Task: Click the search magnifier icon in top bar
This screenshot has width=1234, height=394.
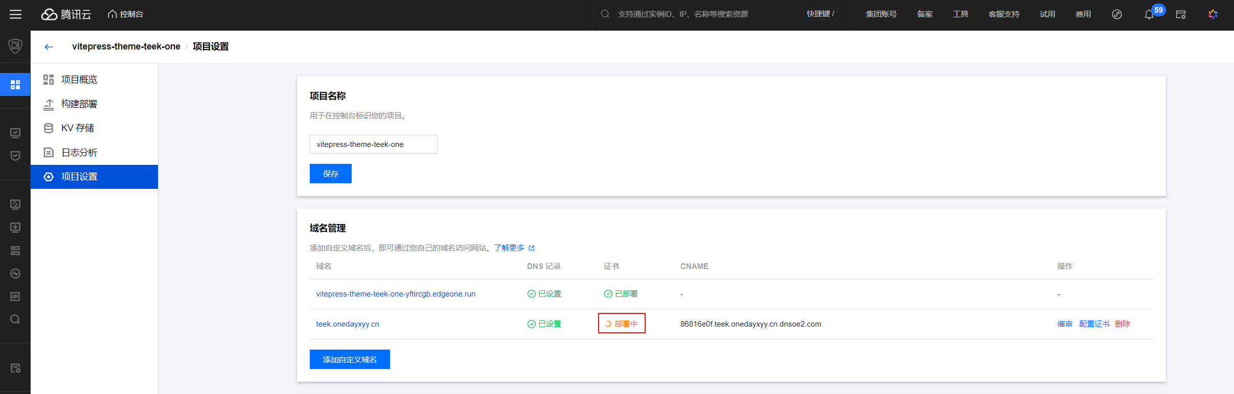Action: [605, 14]
